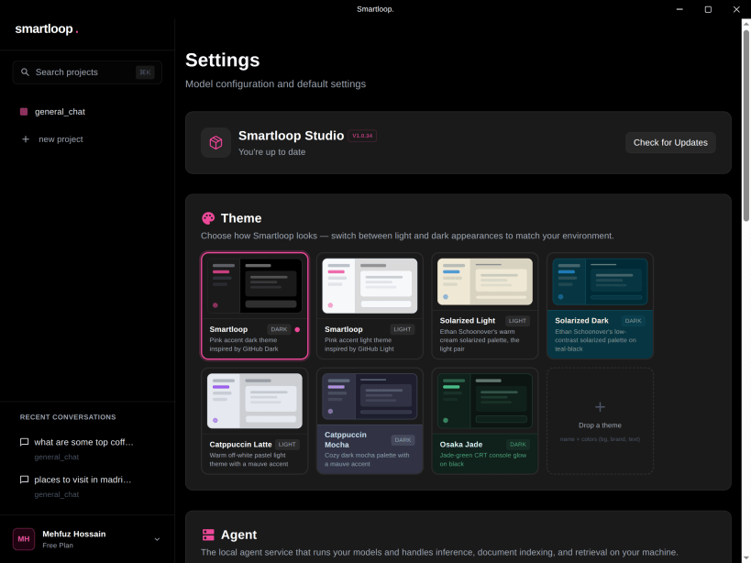This screenshot has width=751, height=563.
Task: Click the scrollbar up arrow
Action: pos(746,24)
